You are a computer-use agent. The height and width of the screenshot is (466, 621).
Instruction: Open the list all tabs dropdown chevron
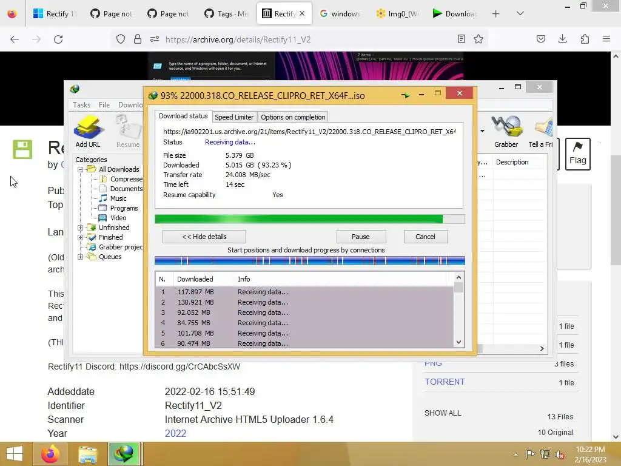pyautogui.click(x=520, y=13)
